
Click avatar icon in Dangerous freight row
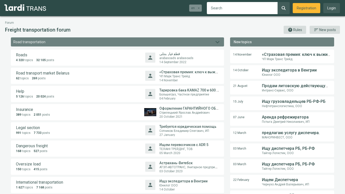coord(150,149)
